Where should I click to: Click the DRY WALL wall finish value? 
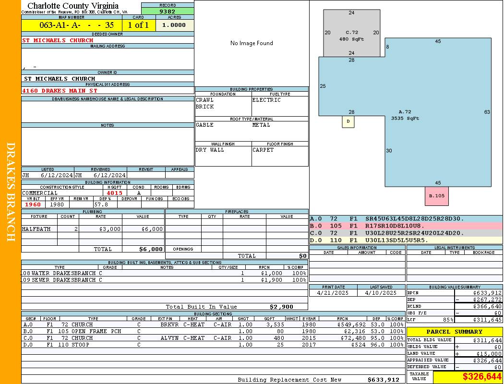tap(210, 150)
